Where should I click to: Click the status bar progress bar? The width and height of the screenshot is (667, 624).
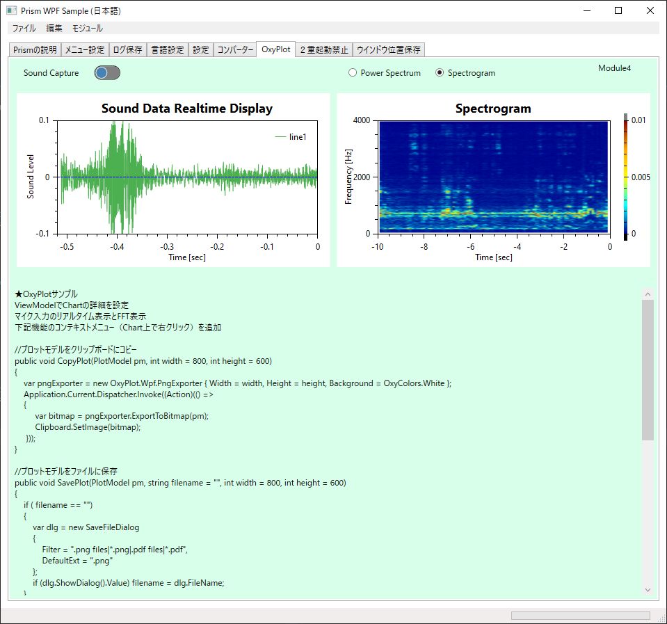tap(581, 616)
